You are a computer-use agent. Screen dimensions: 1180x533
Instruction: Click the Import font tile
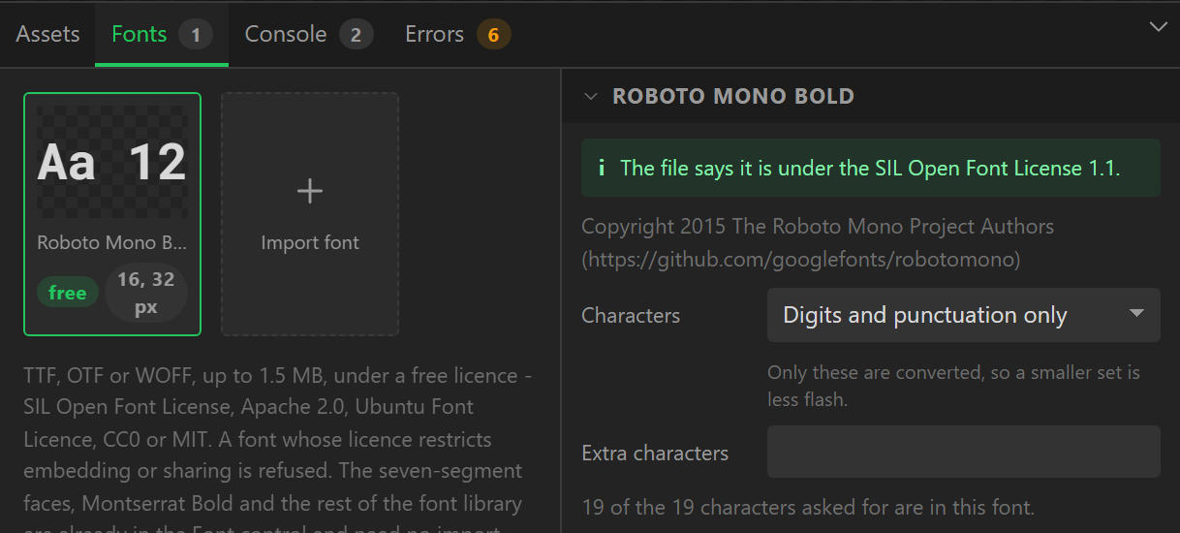coord(310,214)
